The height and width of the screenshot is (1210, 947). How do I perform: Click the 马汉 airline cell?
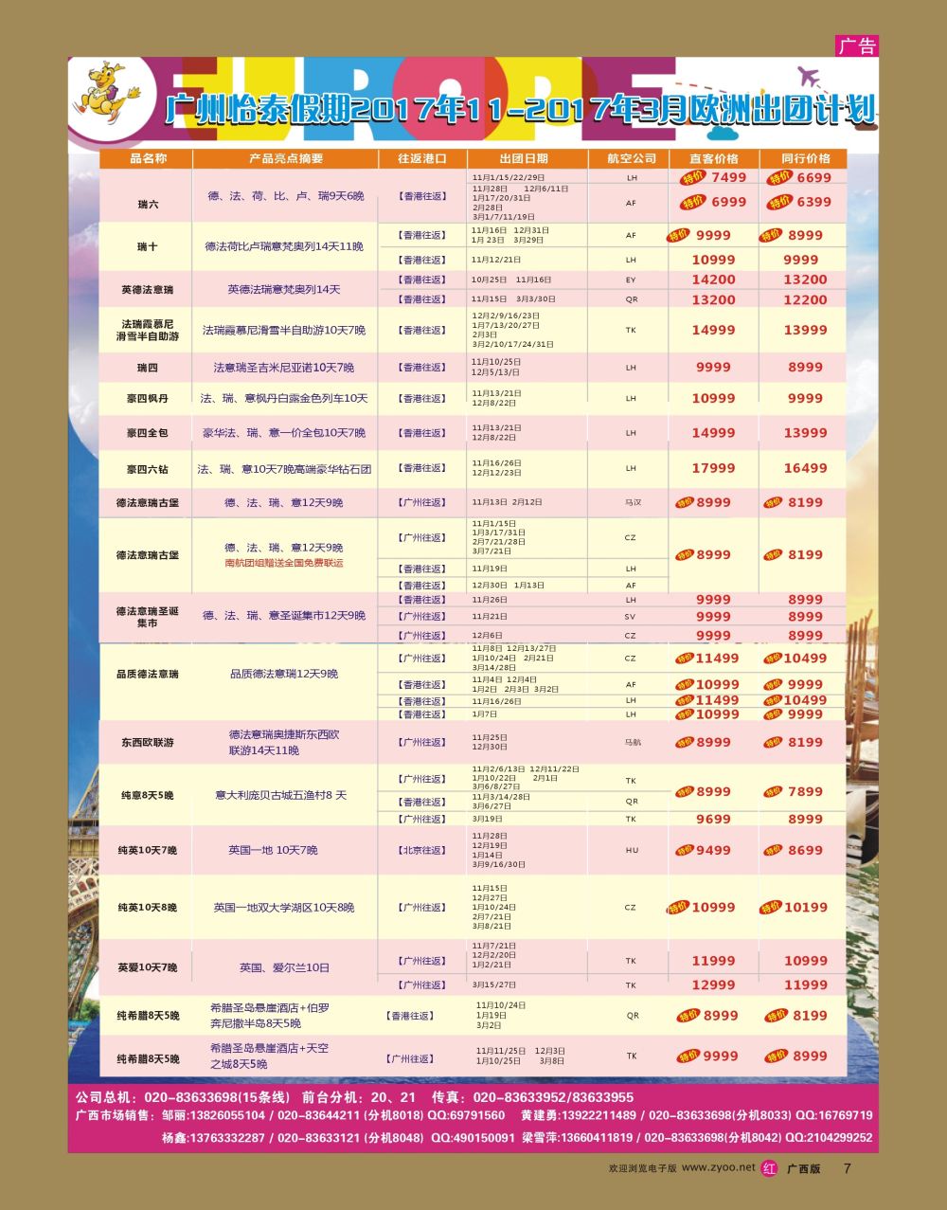coord(632,502)
